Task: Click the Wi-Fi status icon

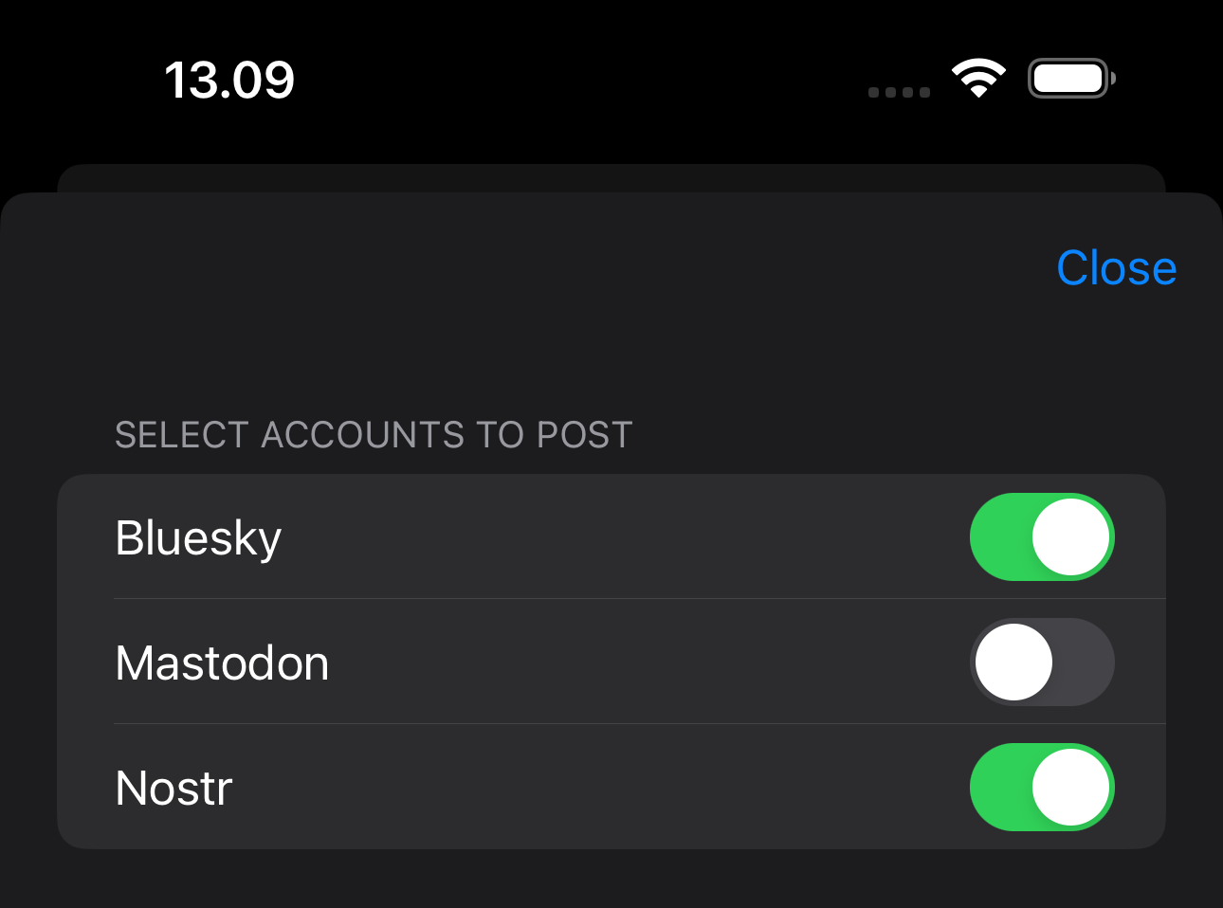Action: click(x=978, y=78)
